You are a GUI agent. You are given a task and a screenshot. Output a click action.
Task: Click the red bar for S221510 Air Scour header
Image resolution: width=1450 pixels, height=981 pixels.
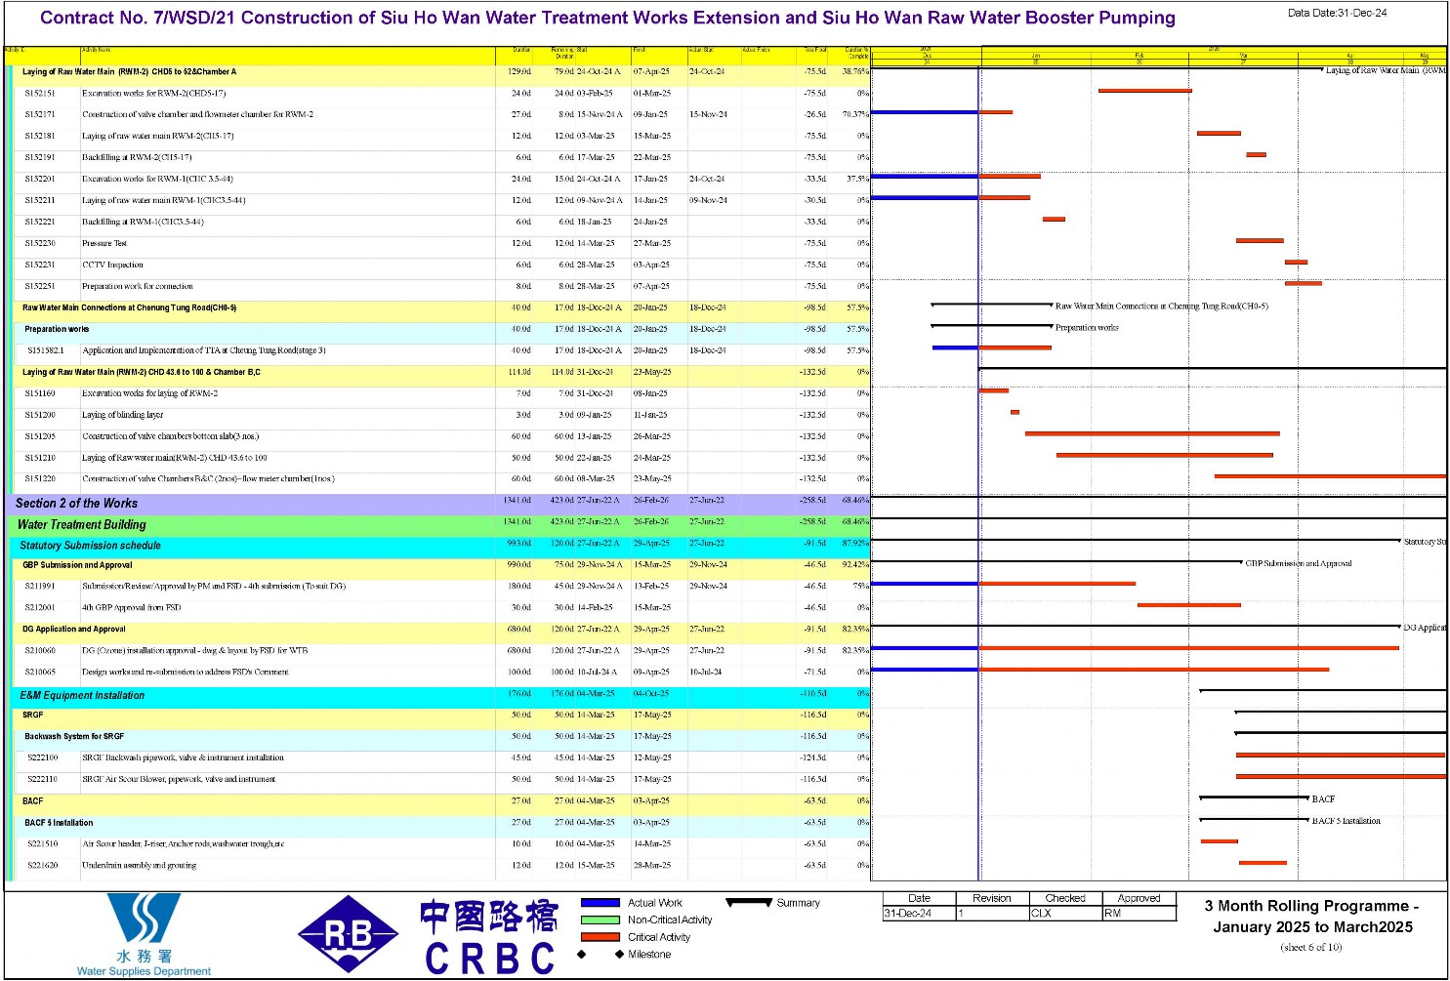pyautogui.click(x=1220, y=841)
